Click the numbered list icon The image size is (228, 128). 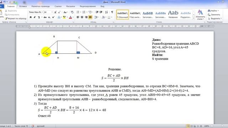[x=84, y=12]
